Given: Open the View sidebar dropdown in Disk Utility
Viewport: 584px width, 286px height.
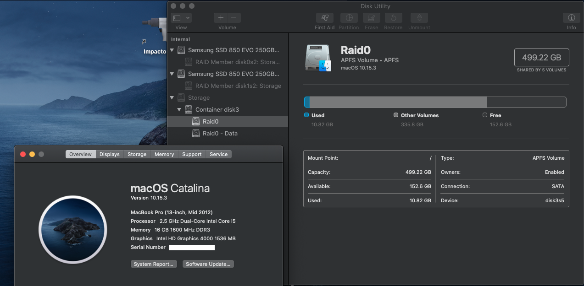Looking at the screenshot, I should point(181,18).
